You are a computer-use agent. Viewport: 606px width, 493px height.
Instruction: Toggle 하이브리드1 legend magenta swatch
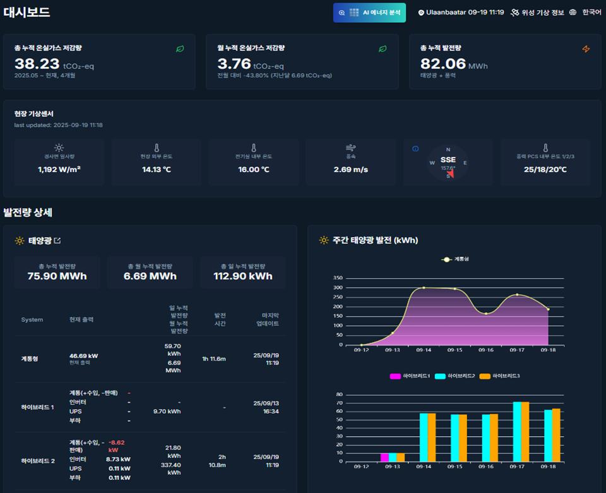[395, 376]
